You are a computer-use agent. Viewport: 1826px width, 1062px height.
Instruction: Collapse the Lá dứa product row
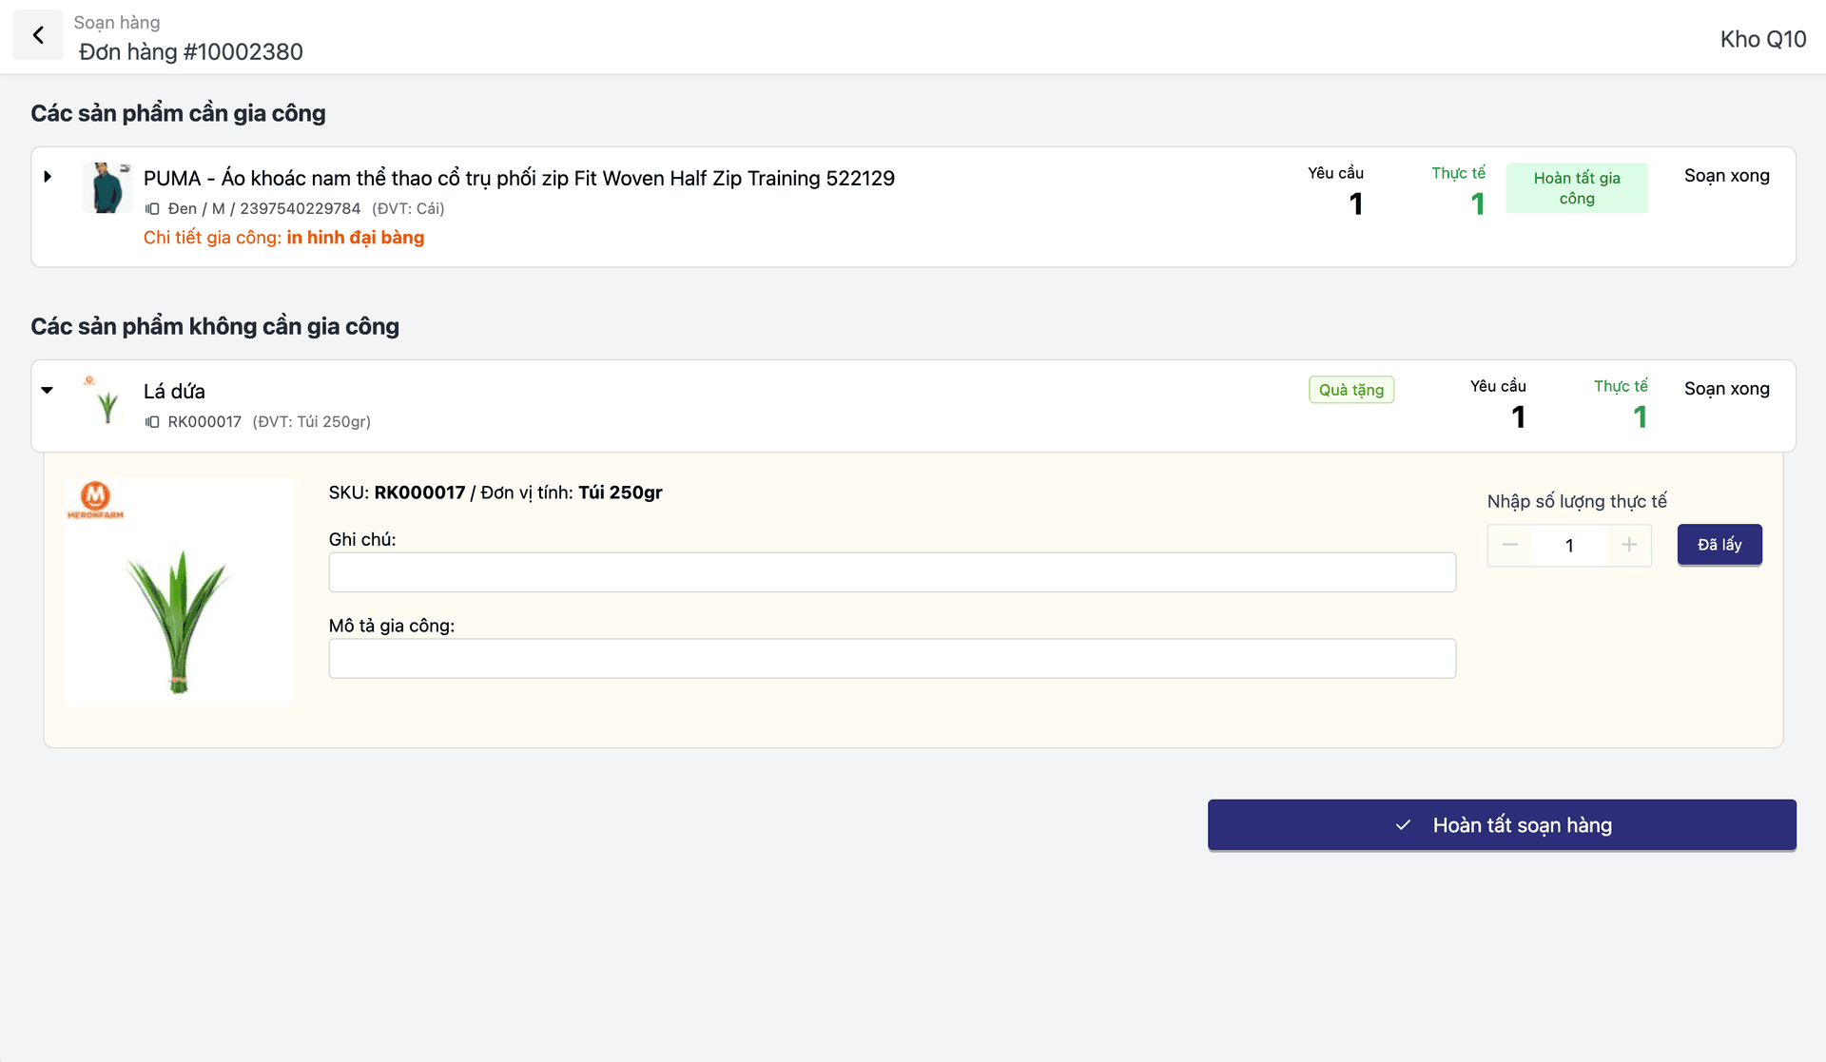click(48, 390)
